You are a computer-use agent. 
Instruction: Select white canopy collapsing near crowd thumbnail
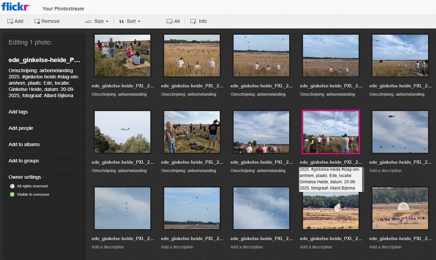pos(400,208)
